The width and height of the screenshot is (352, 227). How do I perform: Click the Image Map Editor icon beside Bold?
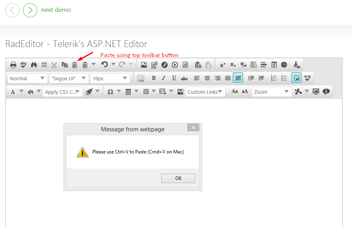point(141,78)
